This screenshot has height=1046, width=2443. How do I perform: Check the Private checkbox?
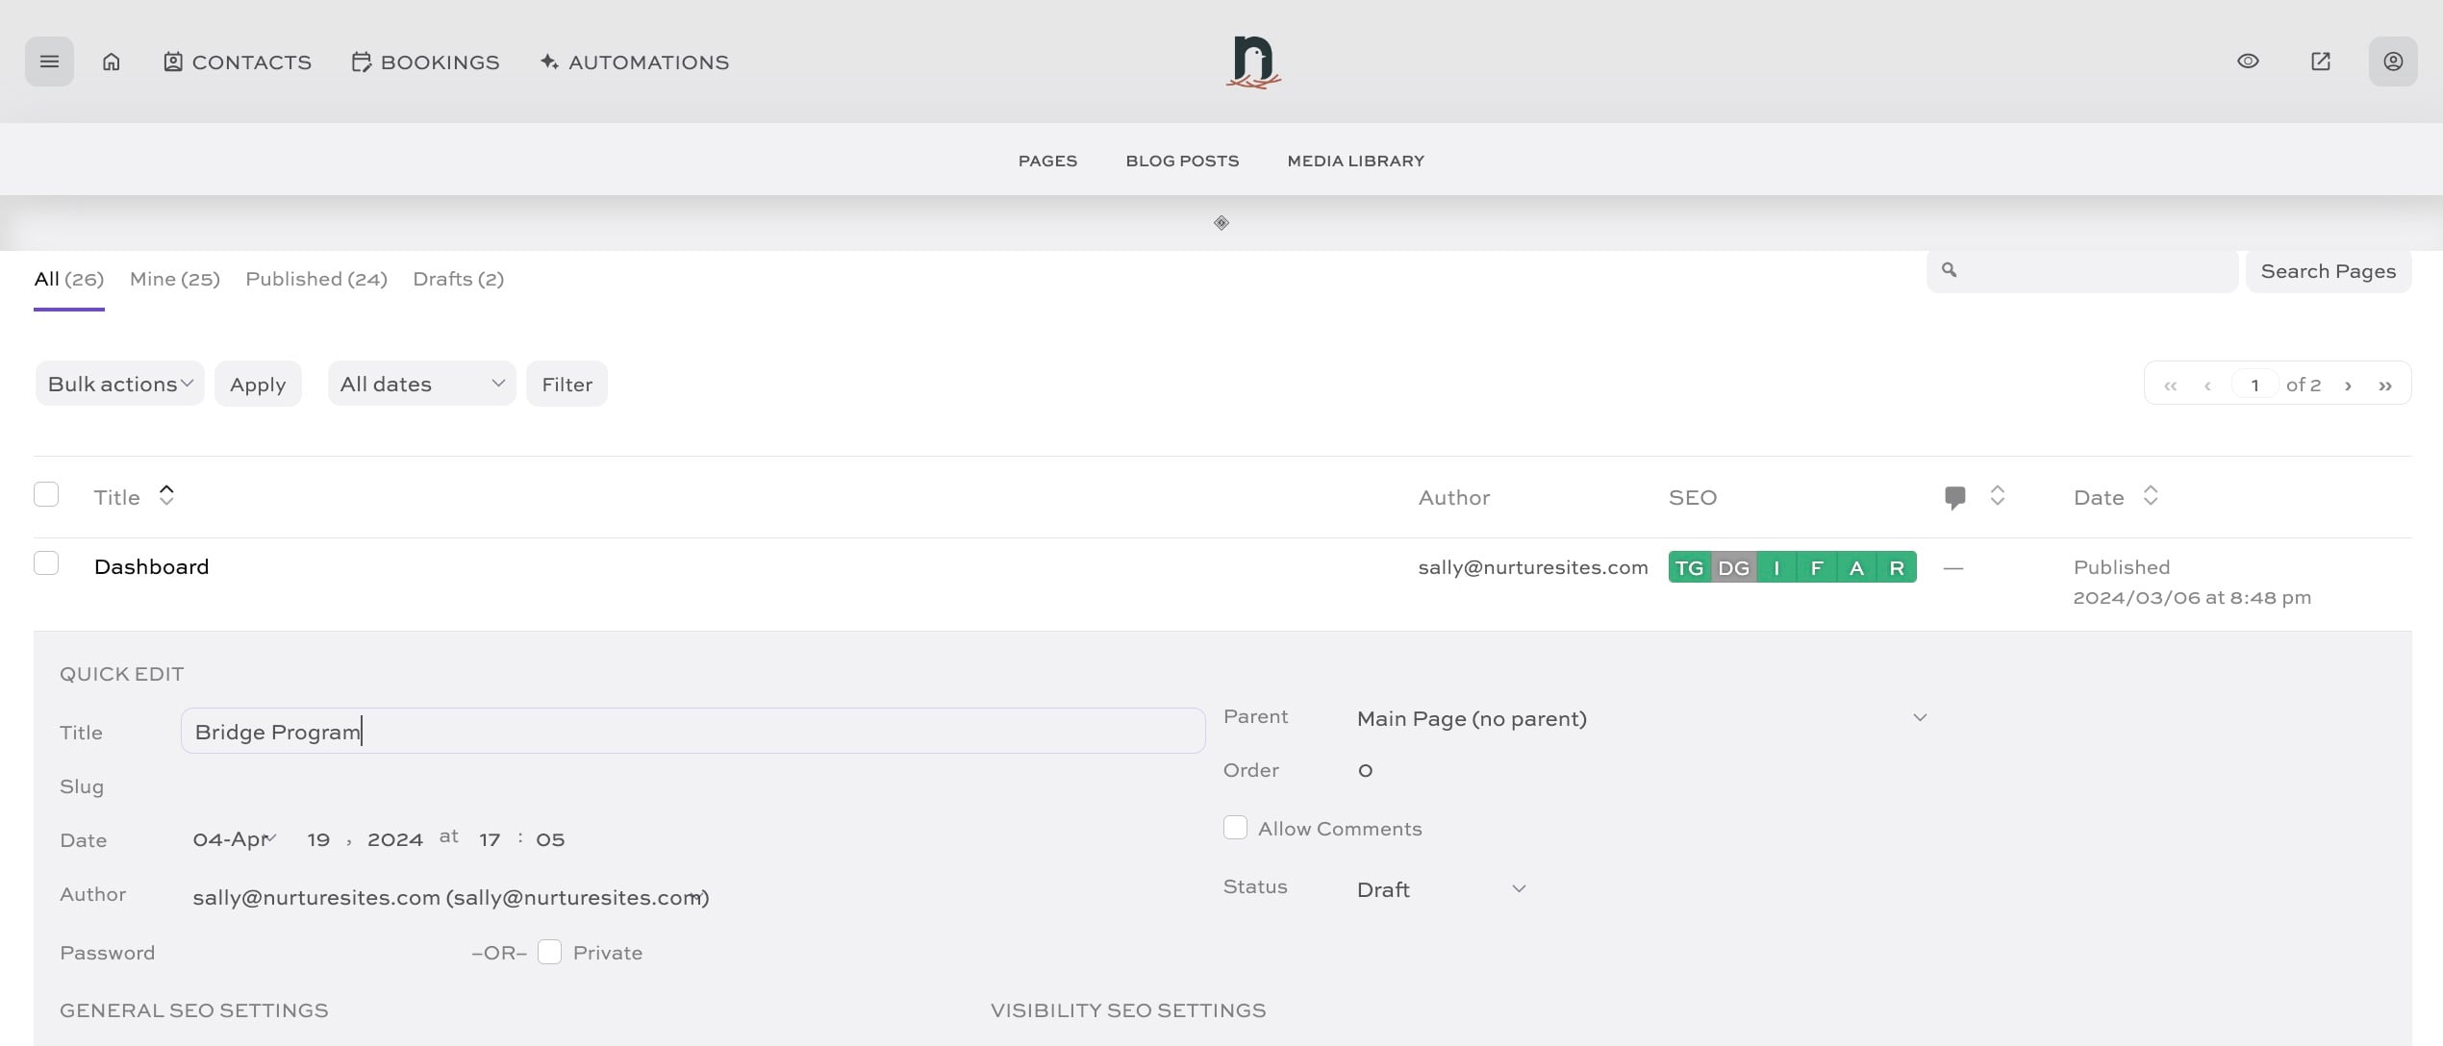(x=549, y=952)
